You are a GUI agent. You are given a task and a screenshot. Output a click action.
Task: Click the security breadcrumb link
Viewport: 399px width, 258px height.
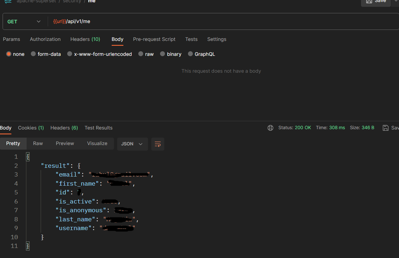pyautogui.click(x=72, y=1)
